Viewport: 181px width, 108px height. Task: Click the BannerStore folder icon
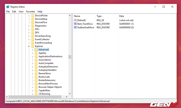pos(36,73)
